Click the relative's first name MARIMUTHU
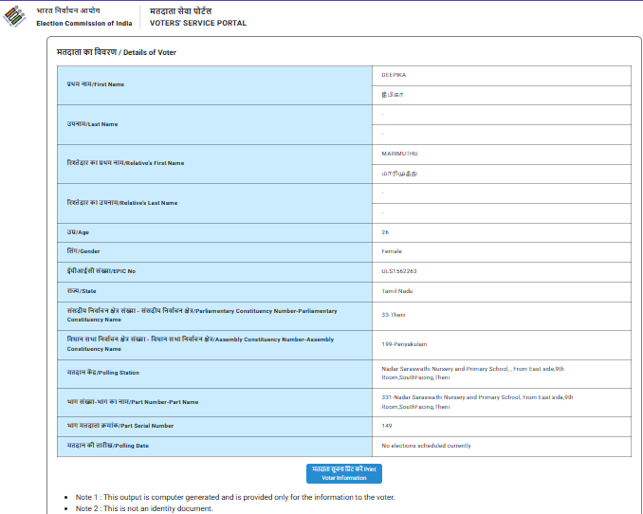Viewport: 643px width, 514px height. pos(399,154)
